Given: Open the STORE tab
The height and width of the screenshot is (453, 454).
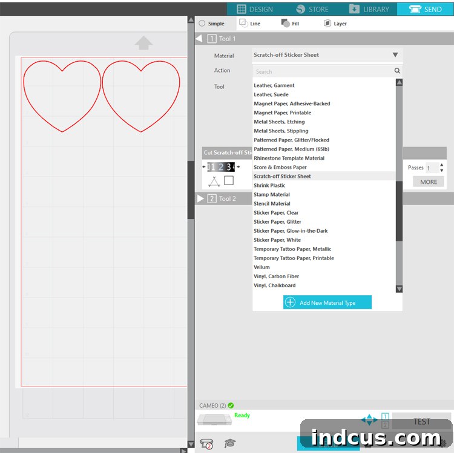Looking at the screenshot, I should [x=312, y=9].
